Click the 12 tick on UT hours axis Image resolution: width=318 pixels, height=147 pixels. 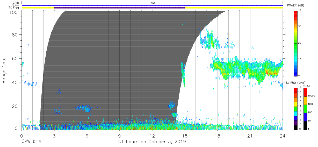point(152,136)
